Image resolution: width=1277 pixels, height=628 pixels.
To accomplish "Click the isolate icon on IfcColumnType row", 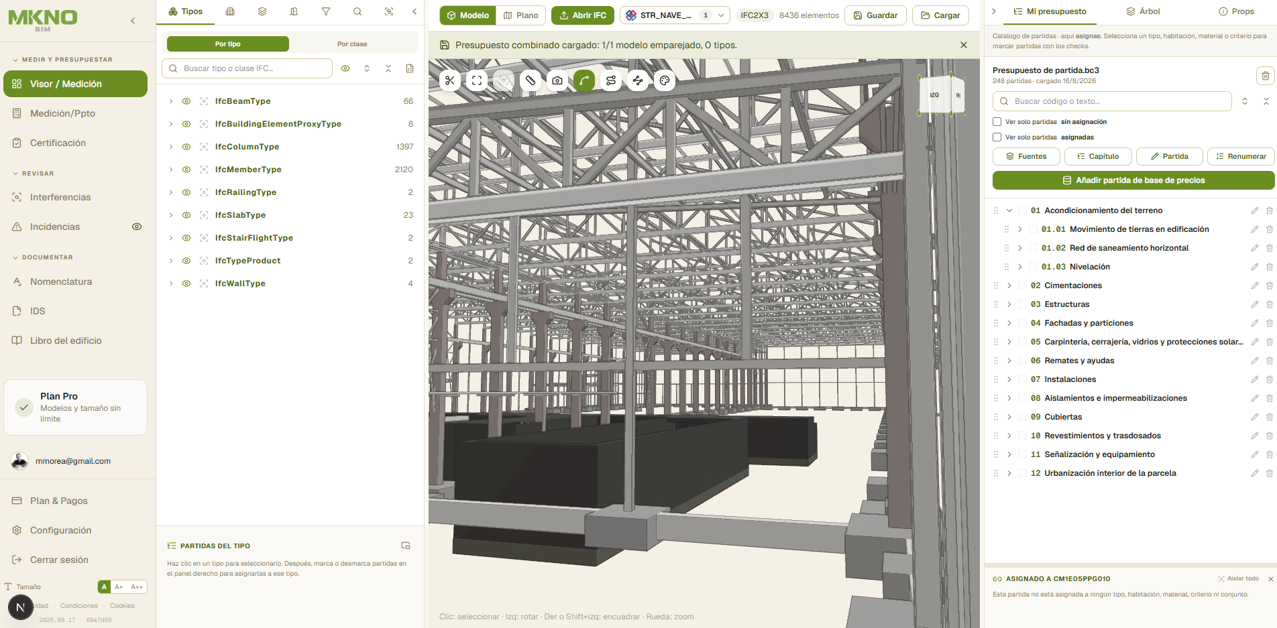I will click(204, 147).
